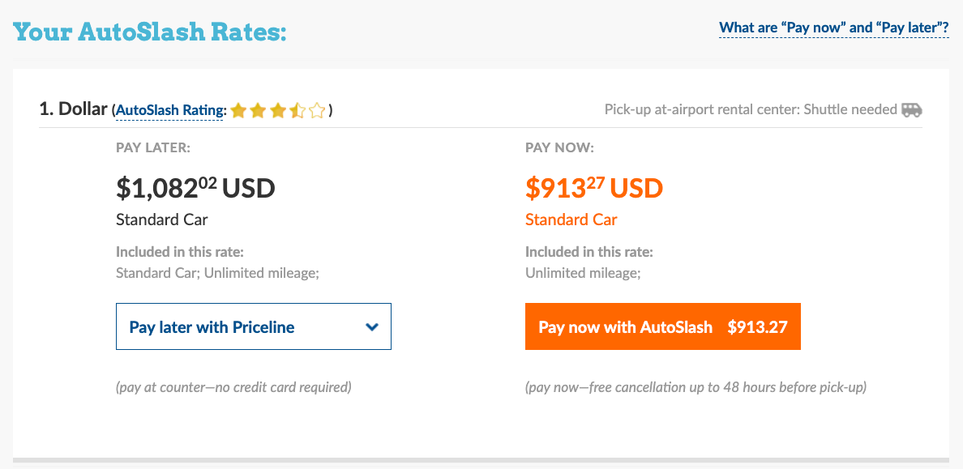Open the Pay now and Pay later explanation link
The height and width of the screenshot is (469, 963).
click(834, 28)
